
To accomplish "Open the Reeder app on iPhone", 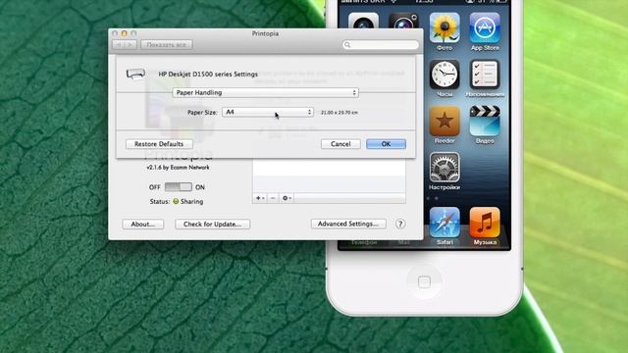I will (445, 121).
